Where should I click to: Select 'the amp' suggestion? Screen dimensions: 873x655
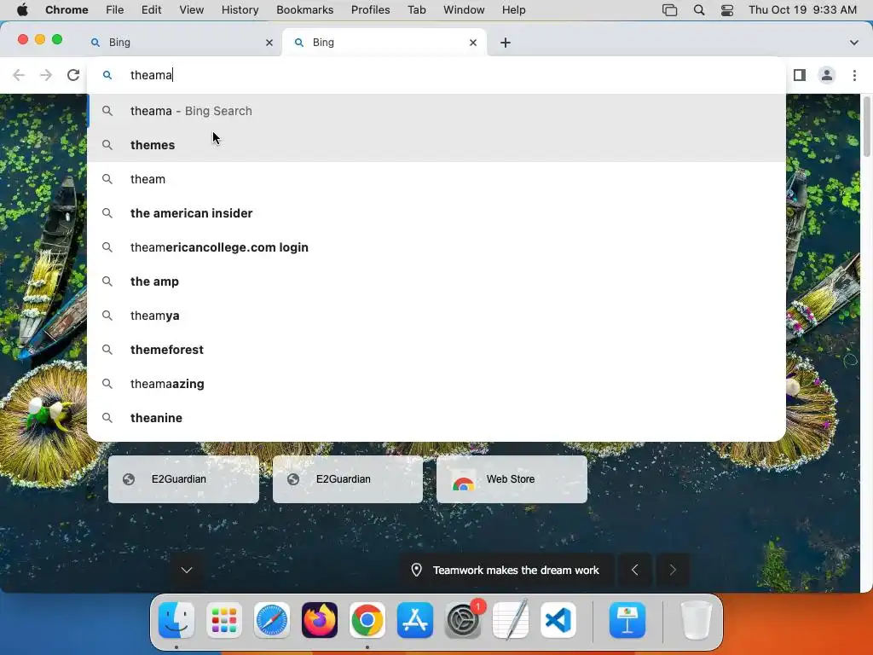(436, 281)
